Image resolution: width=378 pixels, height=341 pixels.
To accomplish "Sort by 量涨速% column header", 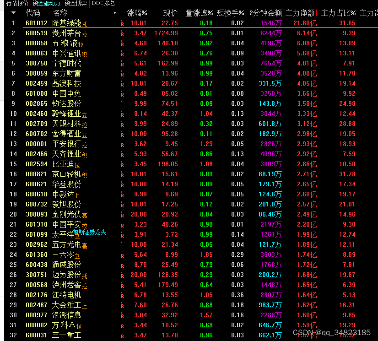I will (199, 13).
